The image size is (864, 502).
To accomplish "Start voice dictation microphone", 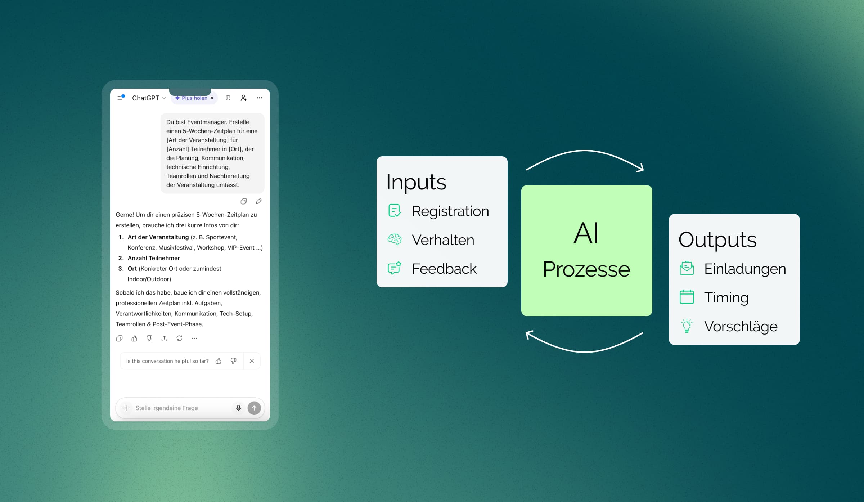I will [x=238, y=408].
